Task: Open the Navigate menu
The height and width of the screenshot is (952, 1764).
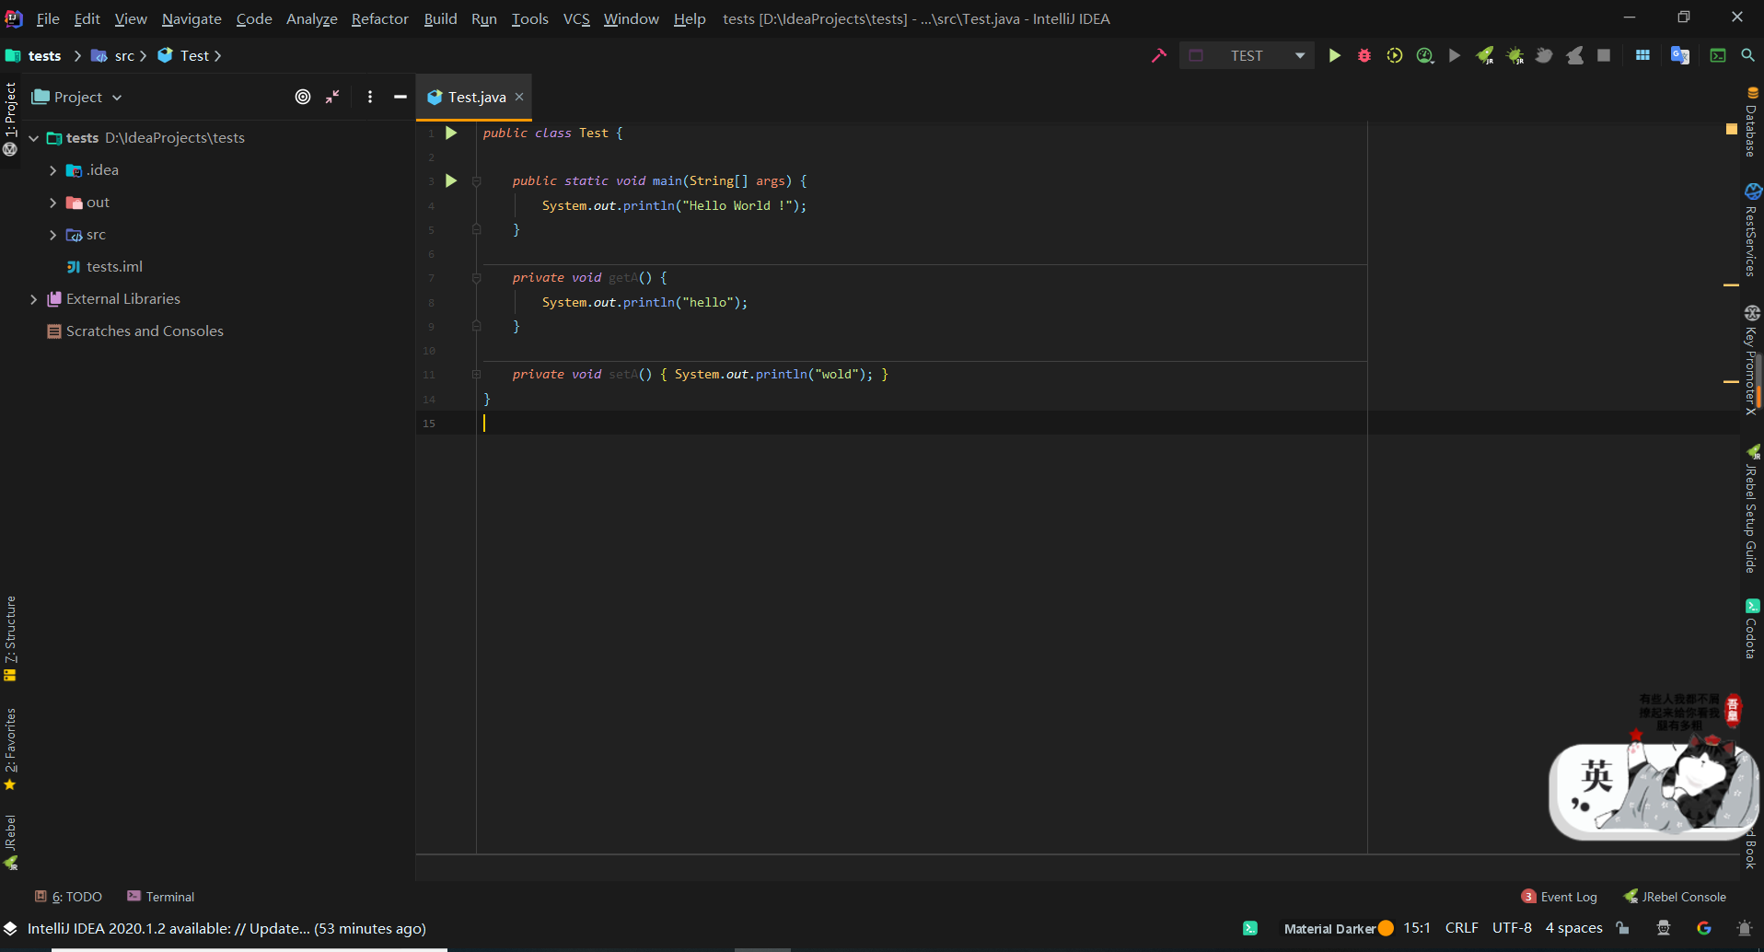Action: (191, 18)
